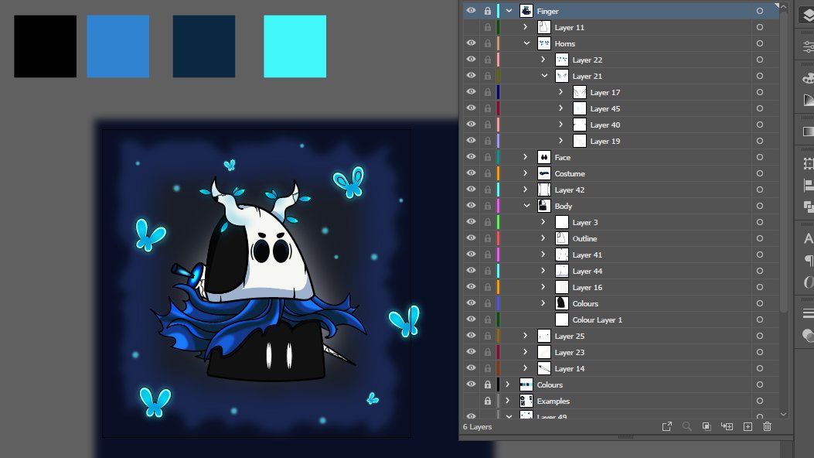
Task: Hide the Face layer via eye icon
Action: pyautogui.click(x=471, y=157)
